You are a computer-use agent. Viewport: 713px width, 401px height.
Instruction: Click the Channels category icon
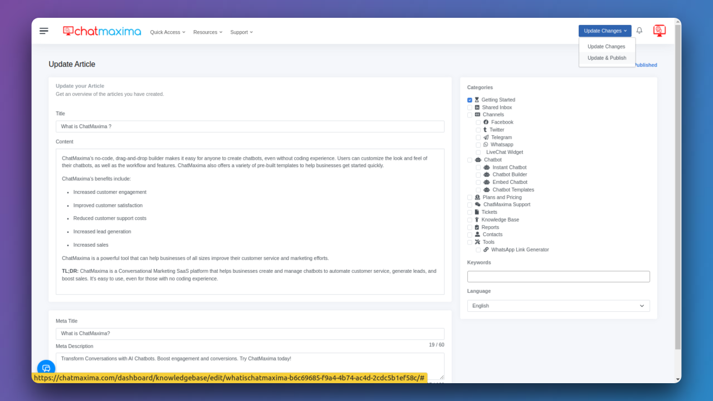pyautogui.click(x=477, y=115)
